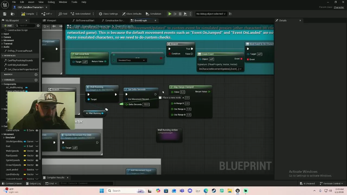This screenshot has height=195, width=347.
Task: Open the Edit menu
Action: pos(22,2)
